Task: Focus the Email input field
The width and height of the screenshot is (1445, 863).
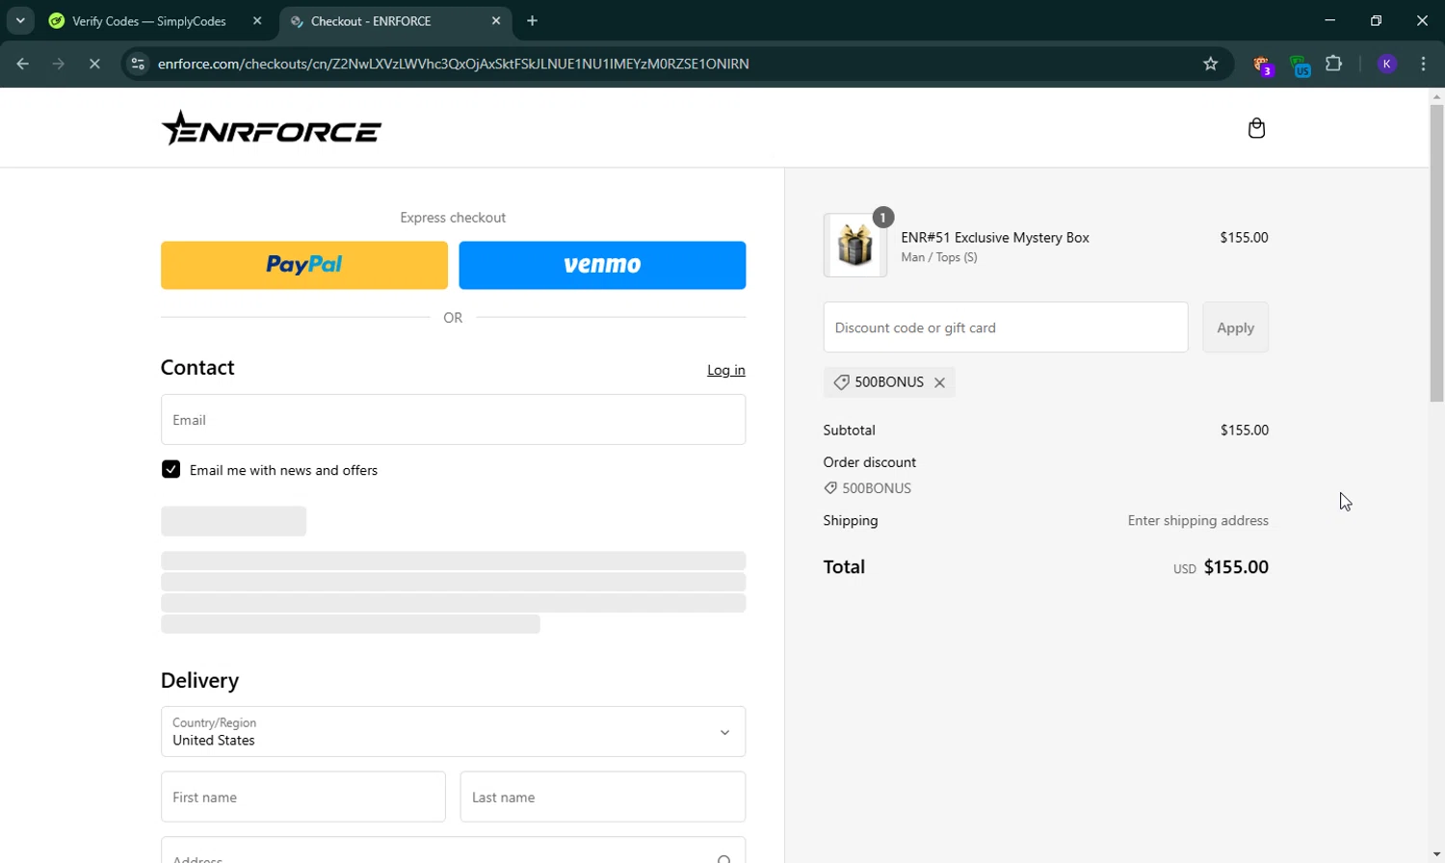Action: 453,420
